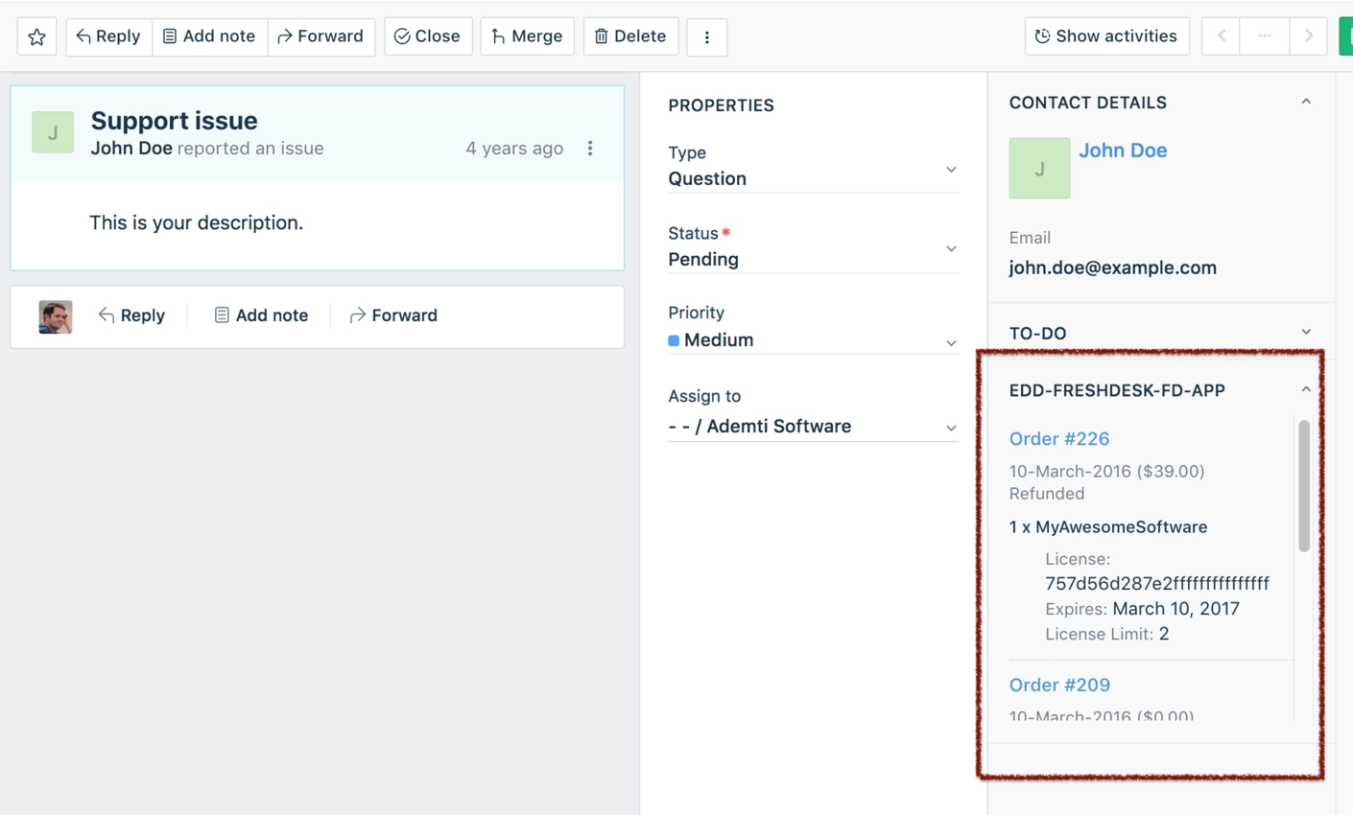Click Add note in the top toolbar
Screen dimensions: 1353x815
[209, 36]
